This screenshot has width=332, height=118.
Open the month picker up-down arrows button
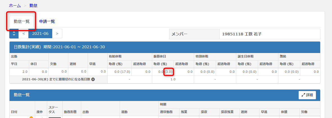(x=14, y=33)
